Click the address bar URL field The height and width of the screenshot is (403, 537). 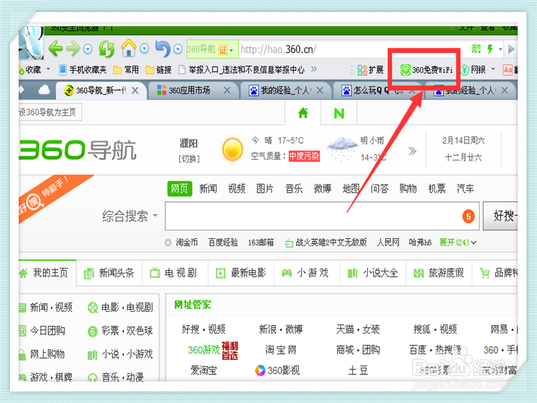353,49
